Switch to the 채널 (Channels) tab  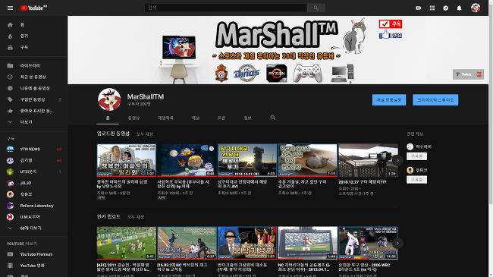pyautogui.click(x=196, y=118)
